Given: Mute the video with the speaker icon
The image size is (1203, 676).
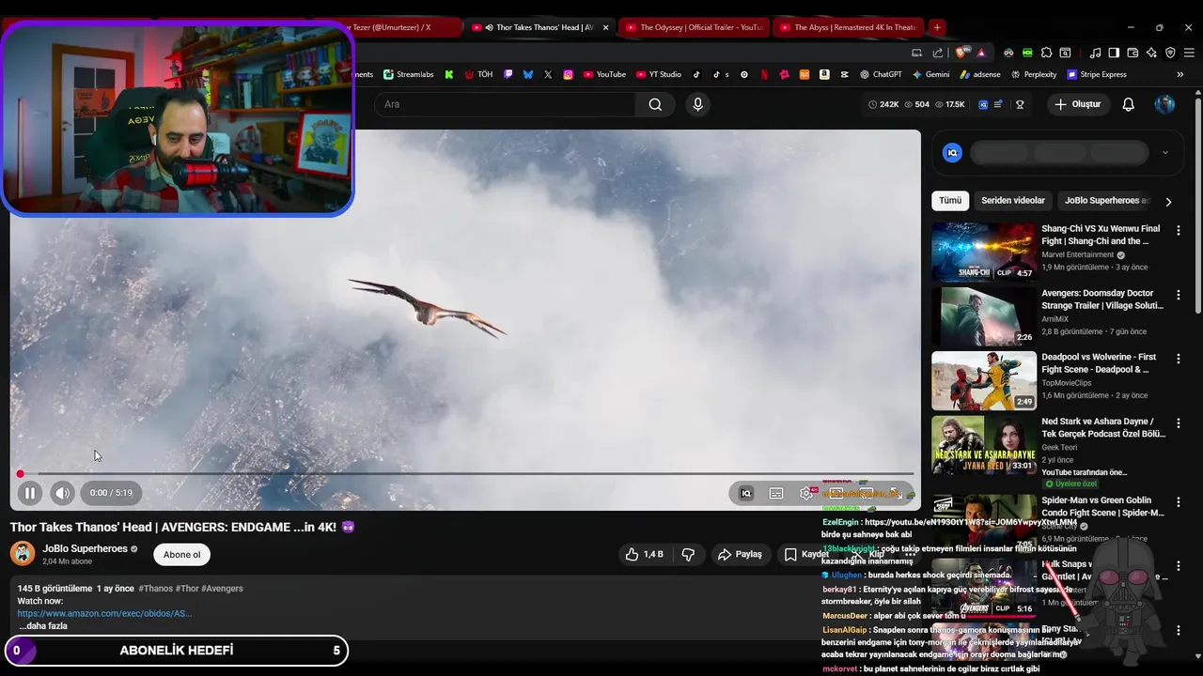Looking at the screenshot, I should [x=62, y=493].
